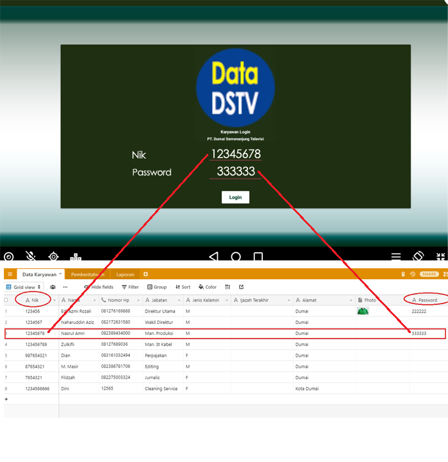Tap the Android recent apps square button

(x=258, y=257)
